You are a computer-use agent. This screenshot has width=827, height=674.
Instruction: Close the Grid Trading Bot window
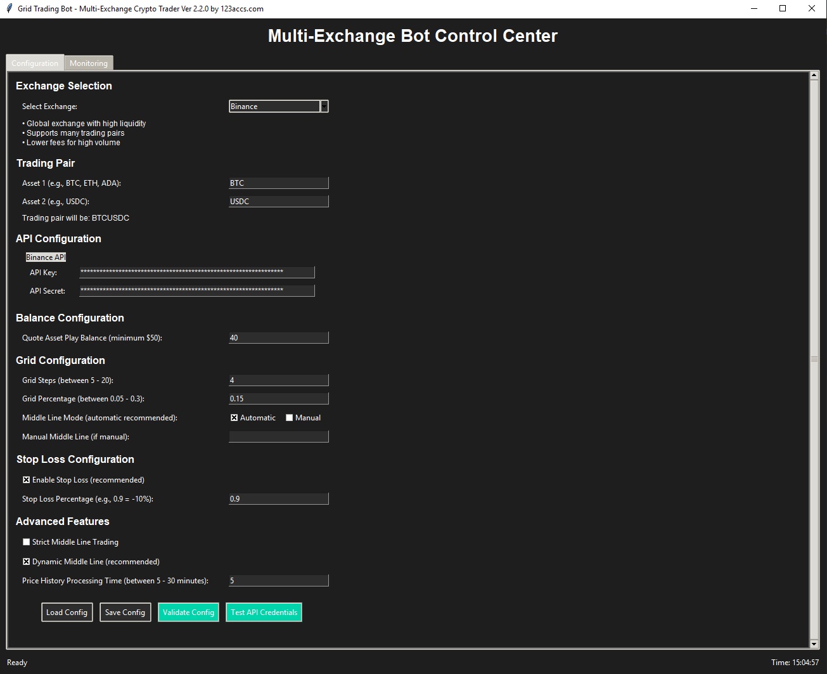coord(812,9)
